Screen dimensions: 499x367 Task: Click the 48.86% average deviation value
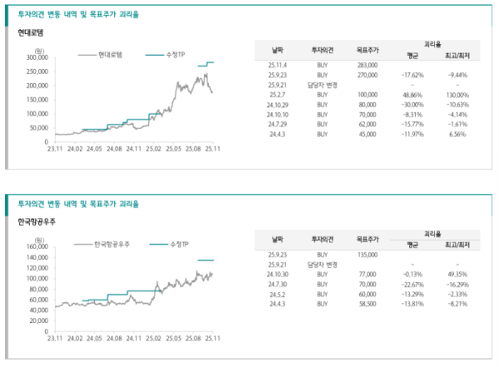(x=412, y=95)
